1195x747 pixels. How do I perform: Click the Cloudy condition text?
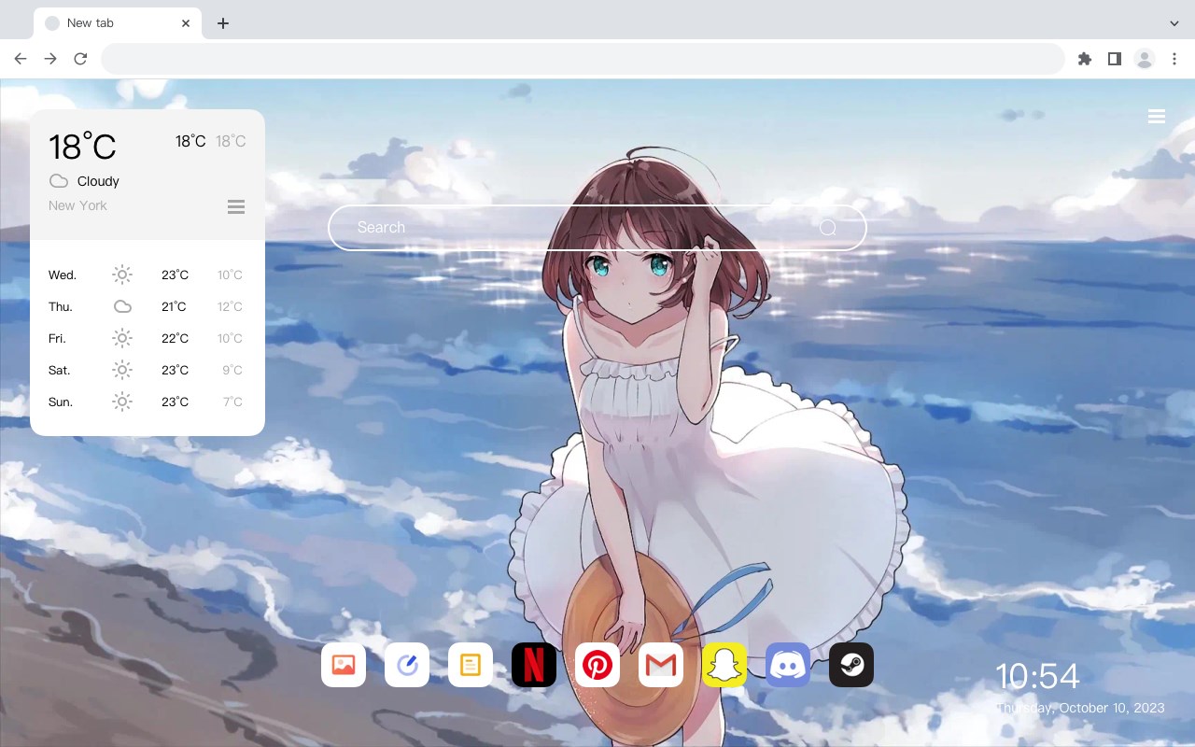pyautogui.click(x=98, y=181)
